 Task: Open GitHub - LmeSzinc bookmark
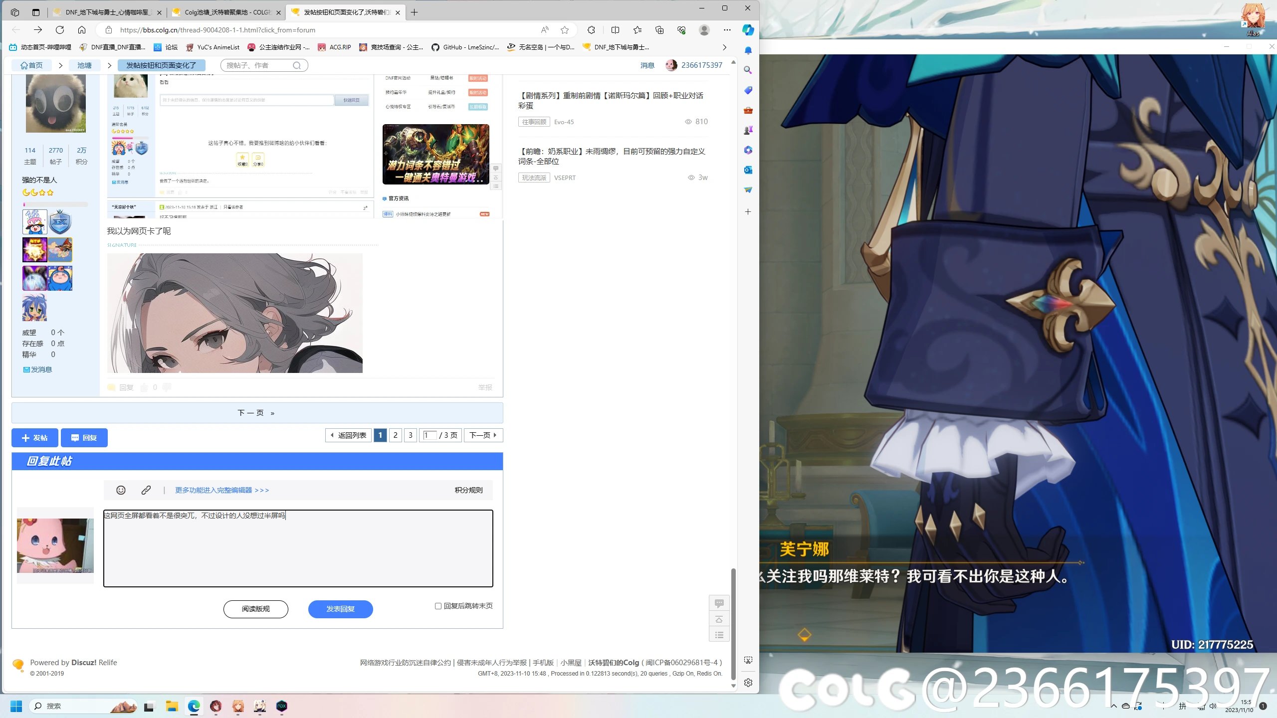coord(465,47)
